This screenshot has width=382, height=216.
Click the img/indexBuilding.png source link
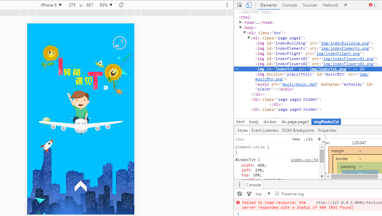pyautogui.click(x=345, y=43)
